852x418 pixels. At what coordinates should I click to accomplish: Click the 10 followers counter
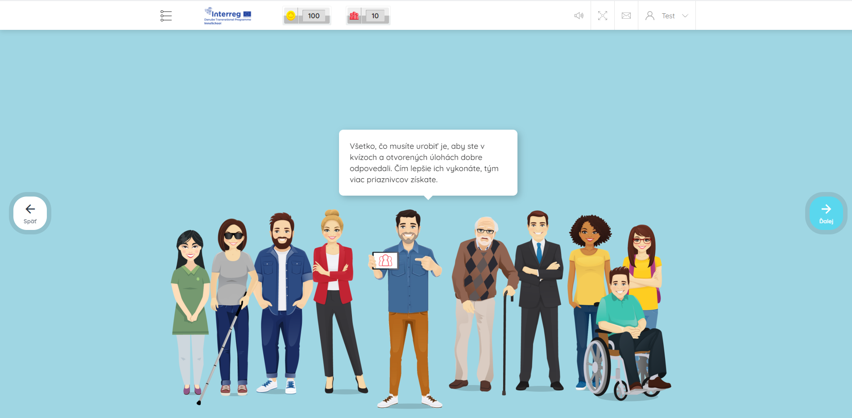click(x=375, y=16)
